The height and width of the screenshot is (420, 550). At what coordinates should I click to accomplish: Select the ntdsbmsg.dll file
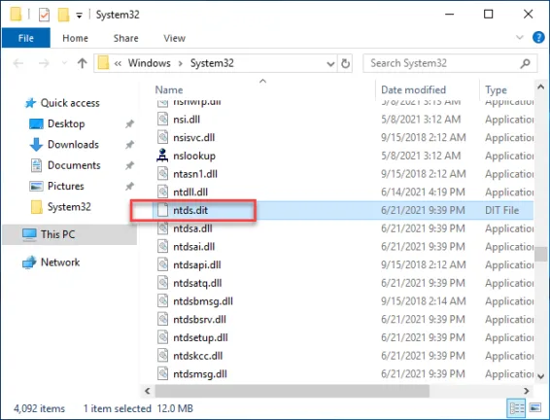203,301
